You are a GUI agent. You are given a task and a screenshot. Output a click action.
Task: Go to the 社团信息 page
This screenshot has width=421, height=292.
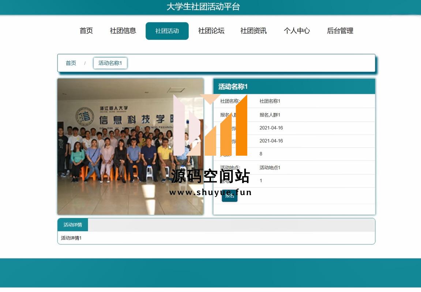click(x=123, y=31)
